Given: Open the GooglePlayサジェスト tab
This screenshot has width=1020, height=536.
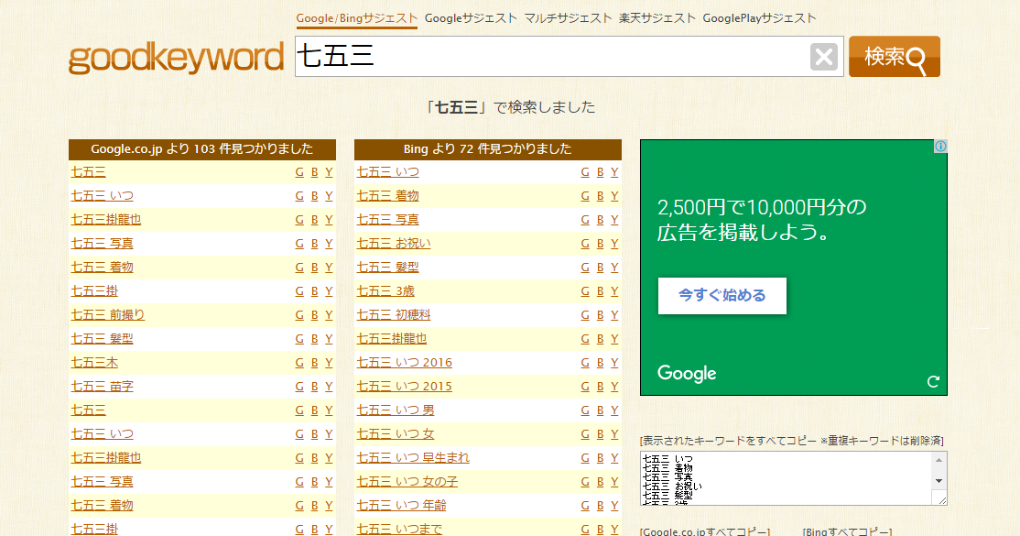Looking at the screenshot, I should click(x=759, y=17).
